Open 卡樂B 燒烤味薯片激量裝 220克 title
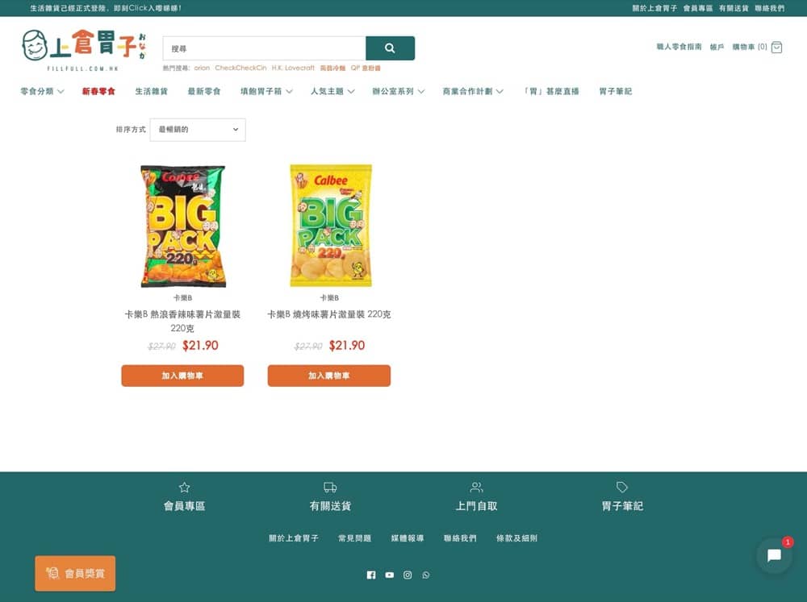Screen dimensions: 807x602 click(329, 314)
